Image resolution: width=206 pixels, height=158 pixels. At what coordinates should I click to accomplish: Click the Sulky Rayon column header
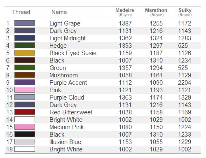click(185, 12)
